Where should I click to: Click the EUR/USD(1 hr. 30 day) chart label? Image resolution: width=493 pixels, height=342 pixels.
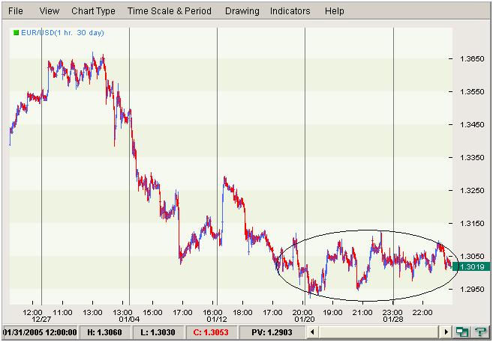coord(62,33)
